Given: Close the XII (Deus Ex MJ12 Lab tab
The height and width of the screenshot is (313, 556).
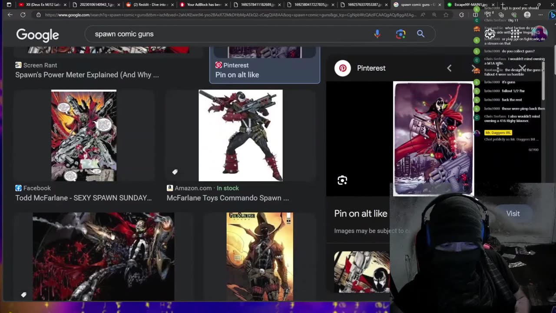Looking at the screenshot, I should [x=65, y=5].
